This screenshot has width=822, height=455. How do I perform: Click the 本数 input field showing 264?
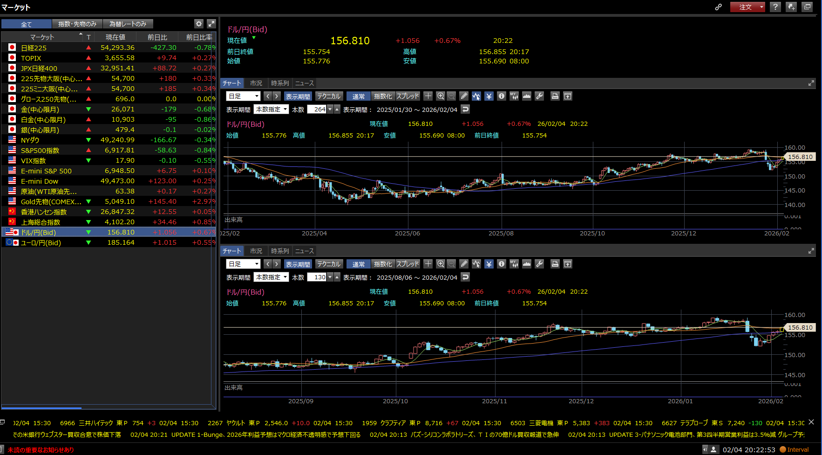click(x=317, y=109)
